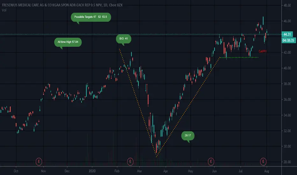Click the 'Aug' date axis label
This screenshot has width=297, height=175.
pyautogui.click(x=267, y=171)
